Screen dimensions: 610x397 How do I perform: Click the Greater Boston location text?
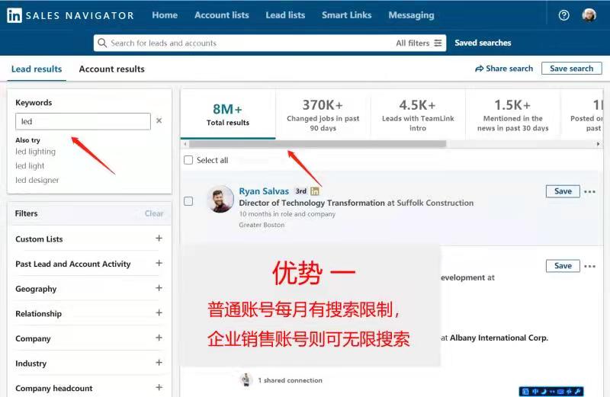(262, 225)
